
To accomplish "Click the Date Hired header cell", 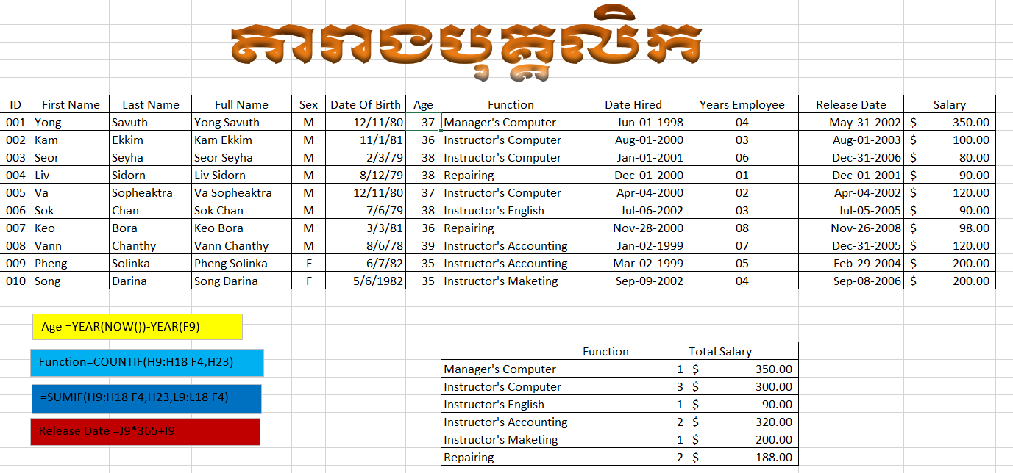I will tap(633, 104).
